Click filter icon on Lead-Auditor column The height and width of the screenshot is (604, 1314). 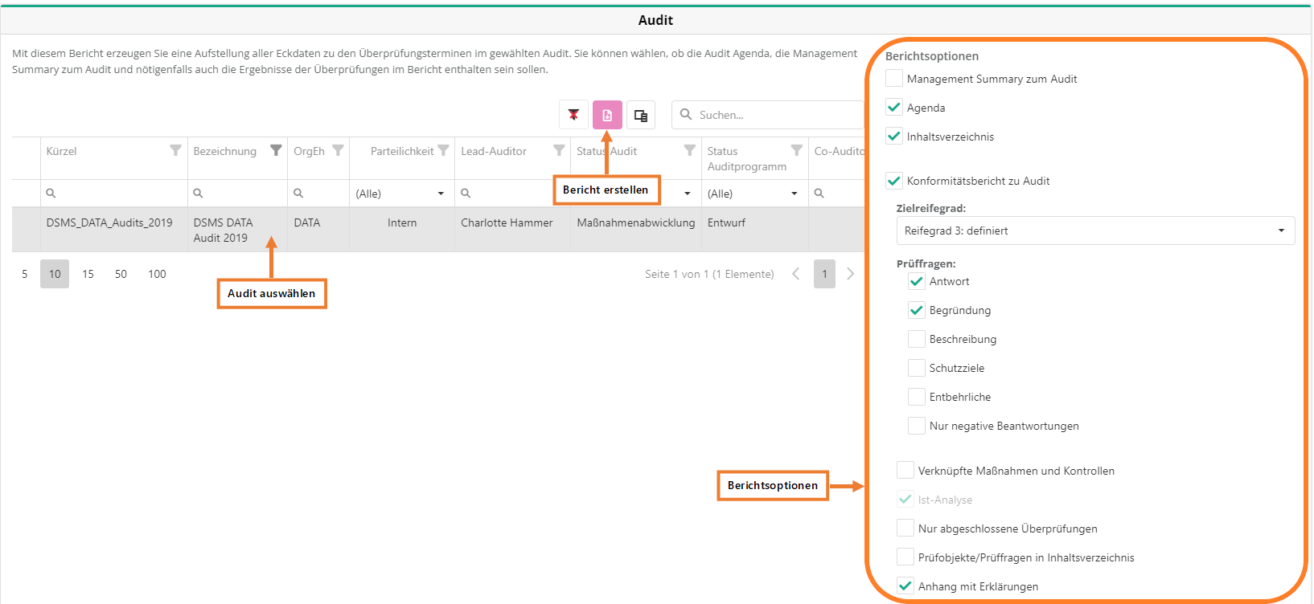(x=559, y=150)
